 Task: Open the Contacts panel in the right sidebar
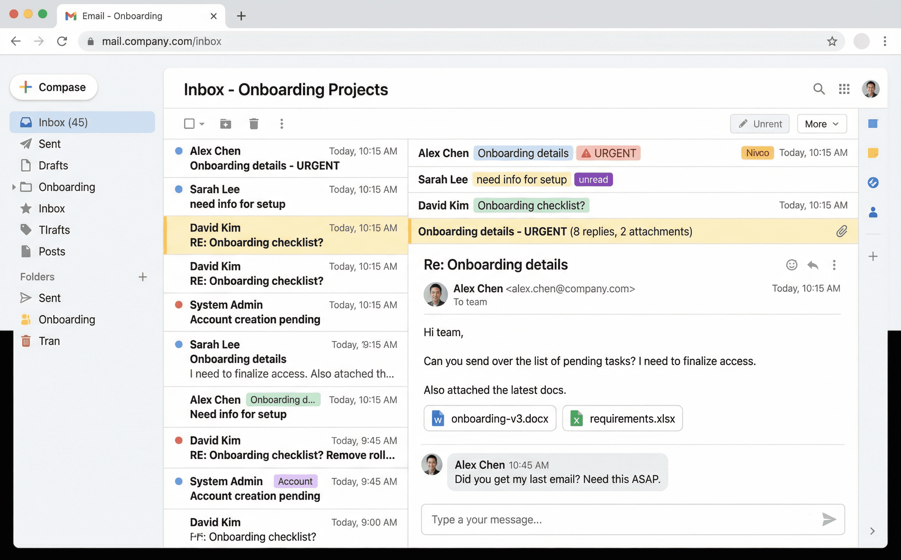(873, 212)
